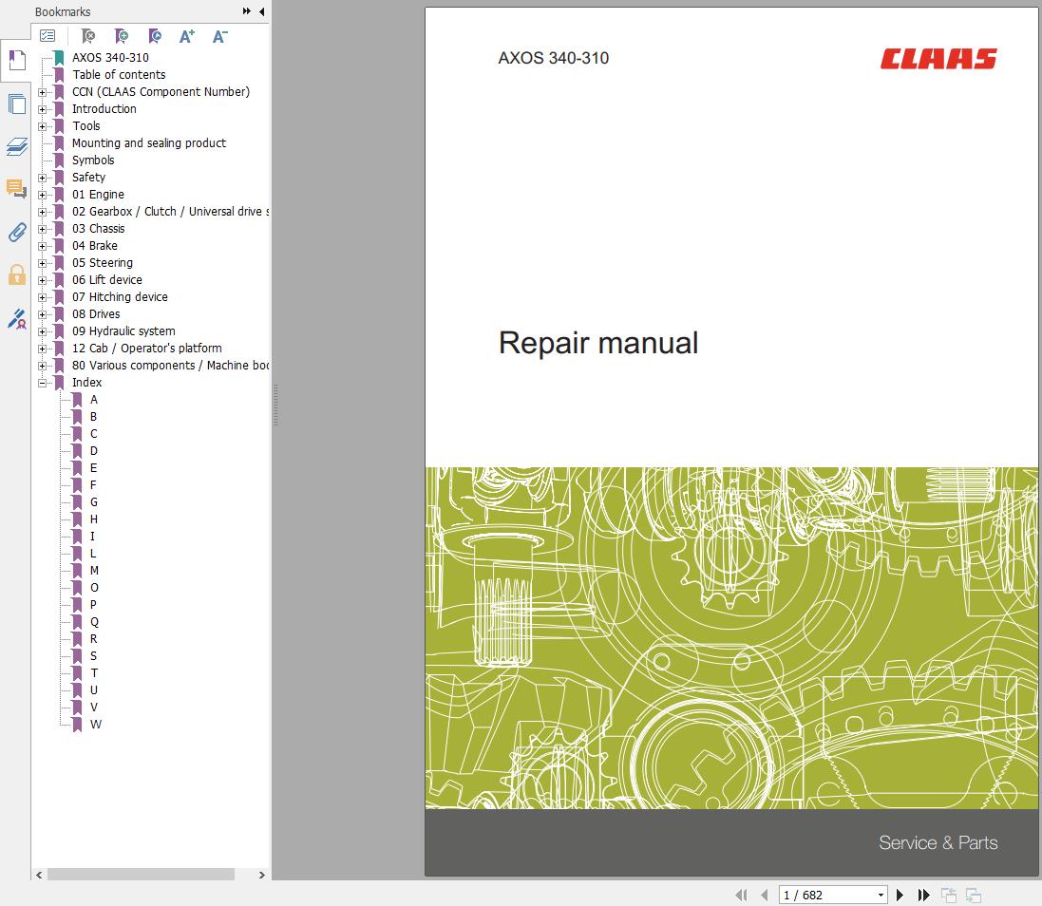Image resolution: width=1042 pixels, height=906 pixels.
Task: Click the bookmarks horizontal scrollbar
Action: pos(141,875)
